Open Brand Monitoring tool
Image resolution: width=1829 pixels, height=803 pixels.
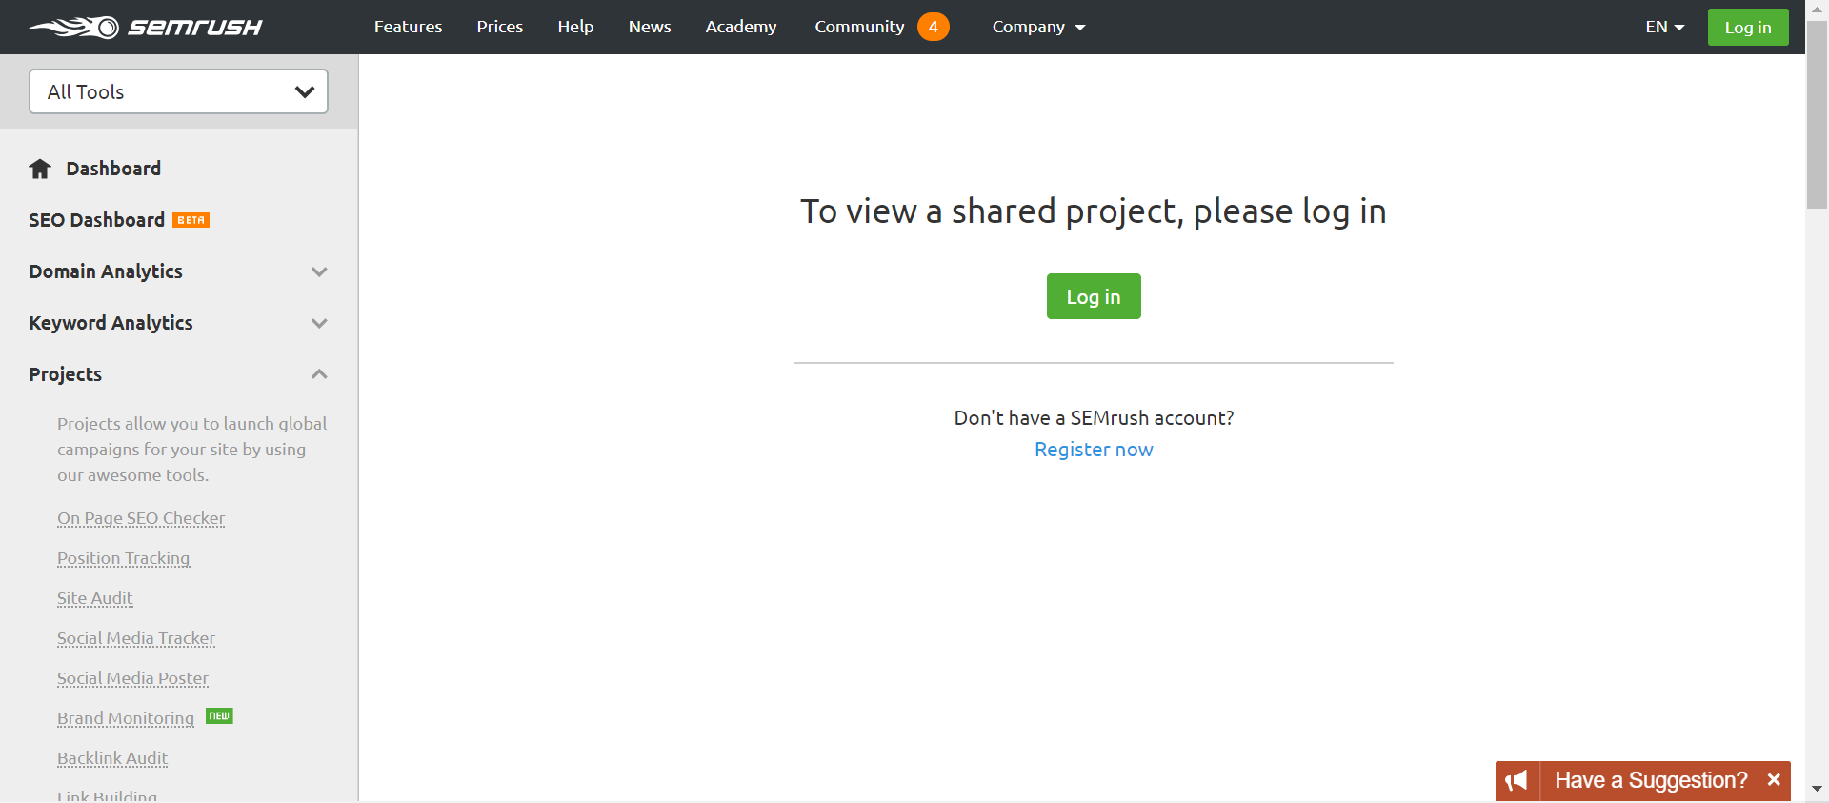[x=126, y=718]
